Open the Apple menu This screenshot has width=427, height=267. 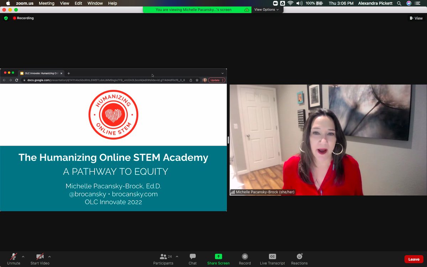[x=8, y=3]
